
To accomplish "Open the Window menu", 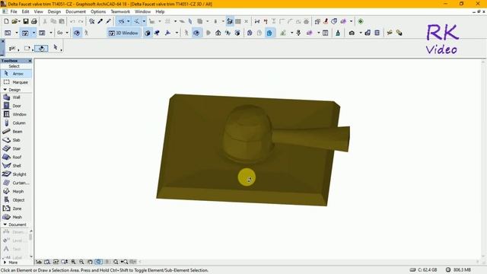I will click(x=142, y=11).
